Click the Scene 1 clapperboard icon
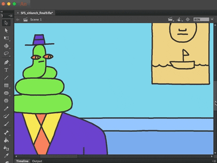217x163 pixels. click(25, 19)
